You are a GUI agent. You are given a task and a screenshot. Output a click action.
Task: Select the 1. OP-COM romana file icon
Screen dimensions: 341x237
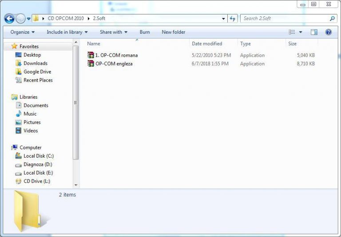(91, 55)
